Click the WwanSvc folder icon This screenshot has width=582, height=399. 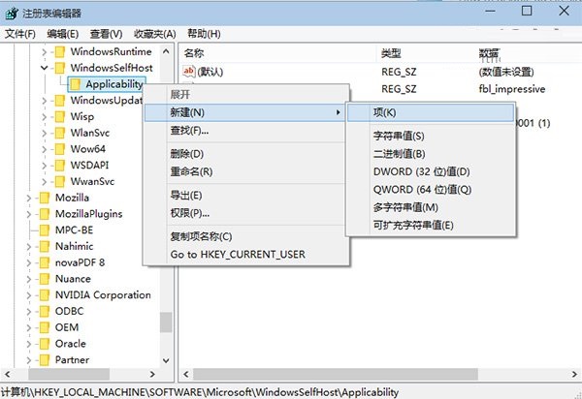60,181
